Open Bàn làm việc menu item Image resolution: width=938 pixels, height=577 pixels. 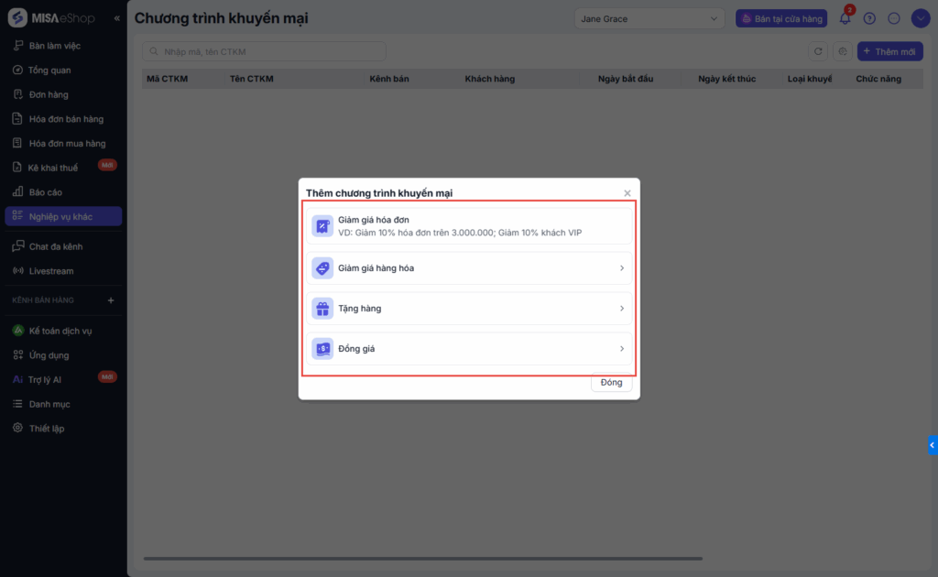[x=63, y=46]
